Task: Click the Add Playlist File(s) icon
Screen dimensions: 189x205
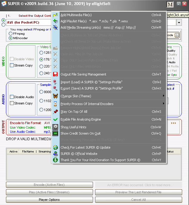Action: tap(55, 21)
